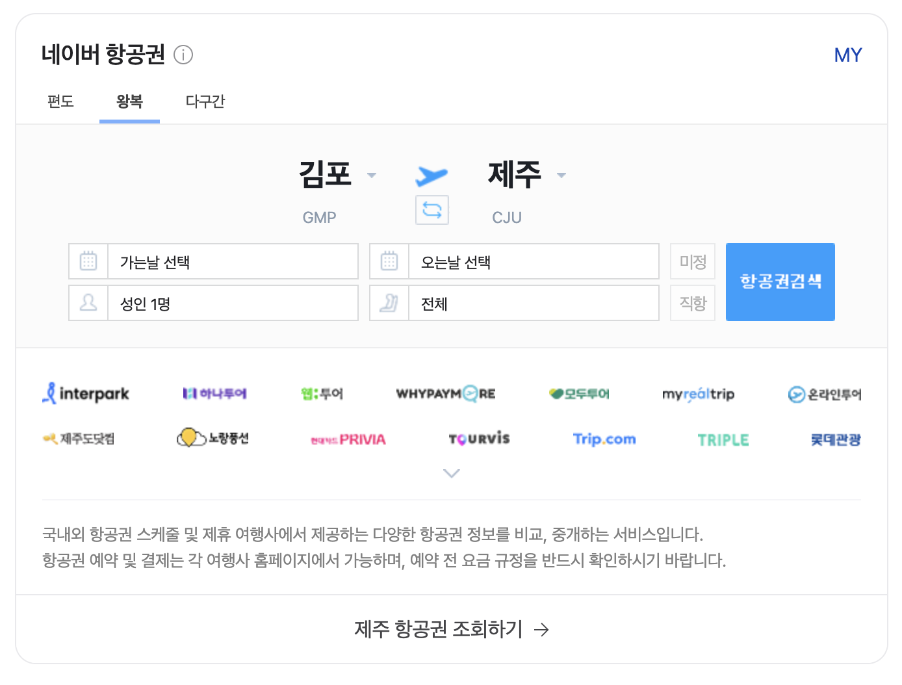
Task: Open the 모두투어 partner logo
Action: point(579,393)
